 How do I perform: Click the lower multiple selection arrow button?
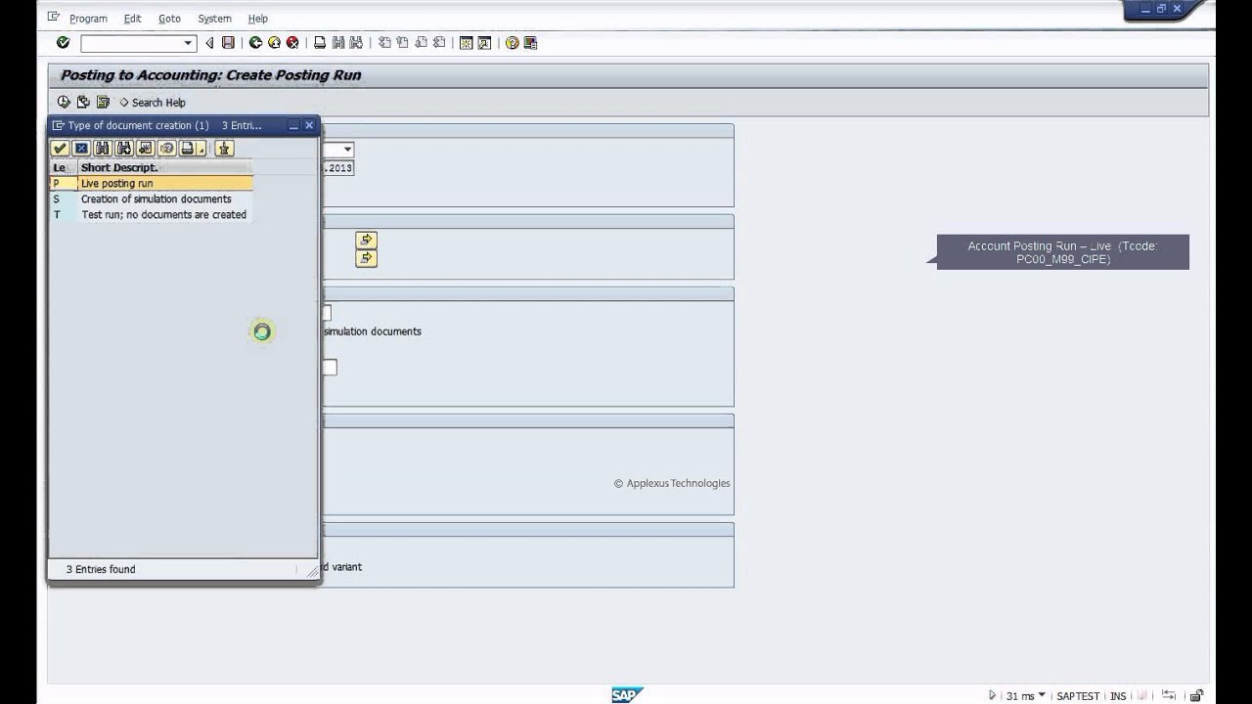point(366,258)
